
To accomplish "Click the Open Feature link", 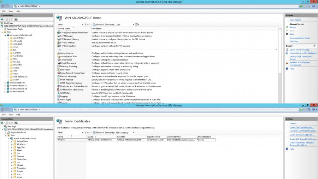I will tap(295, 20).
